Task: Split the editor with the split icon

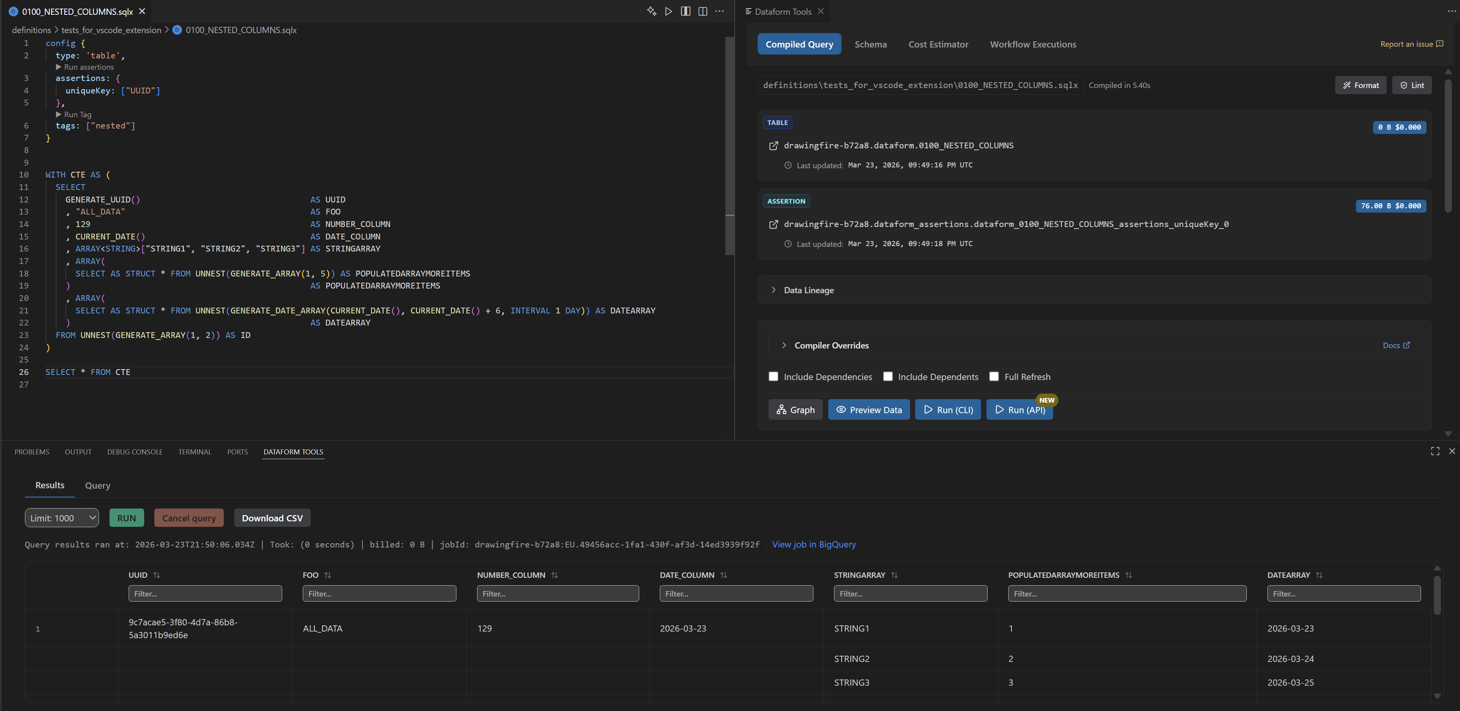Action: [686, 11]
